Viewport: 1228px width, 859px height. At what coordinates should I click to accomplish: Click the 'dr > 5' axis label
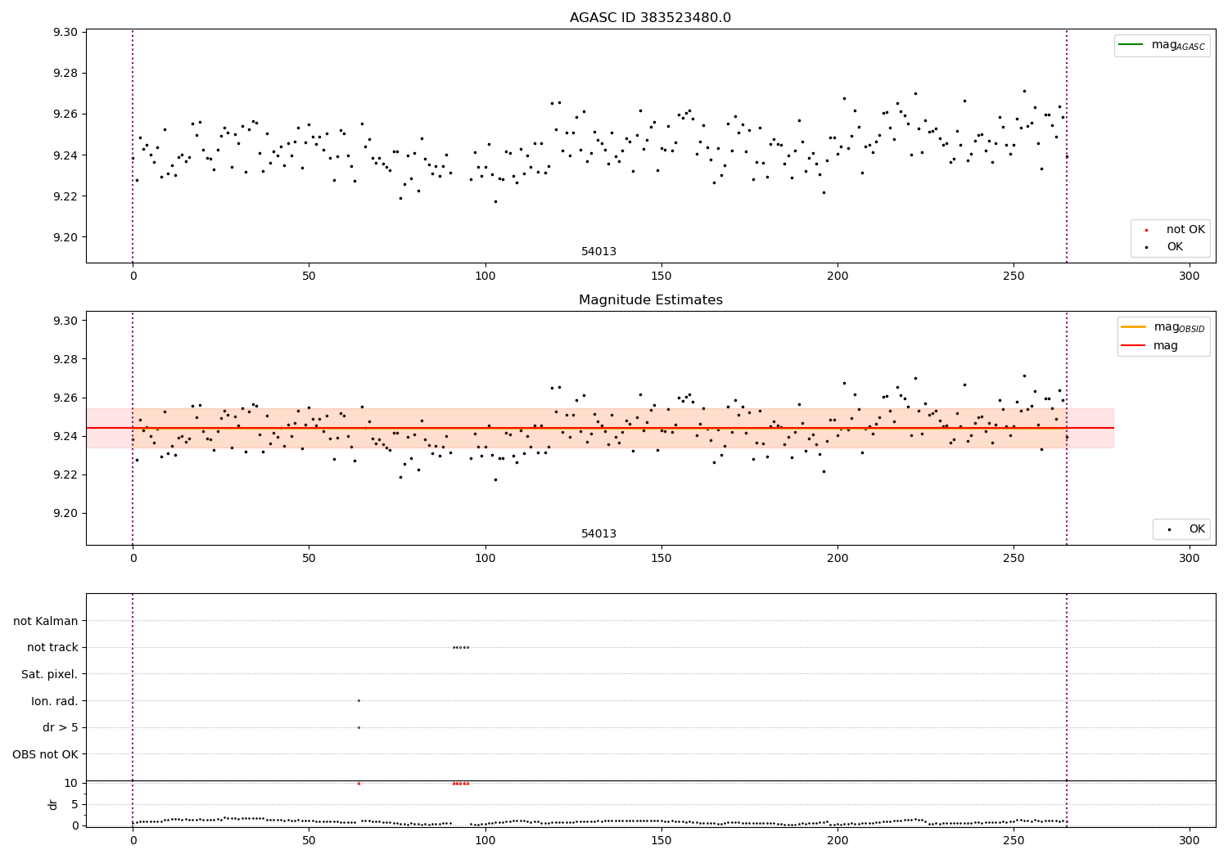[61, 728]
